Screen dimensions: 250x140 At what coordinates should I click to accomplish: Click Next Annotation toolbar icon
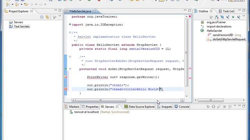click(8, 4)
